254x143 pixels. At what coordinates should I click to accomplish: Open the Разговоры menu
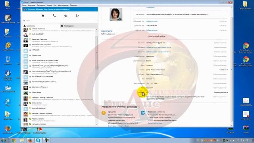coord(40,5)
